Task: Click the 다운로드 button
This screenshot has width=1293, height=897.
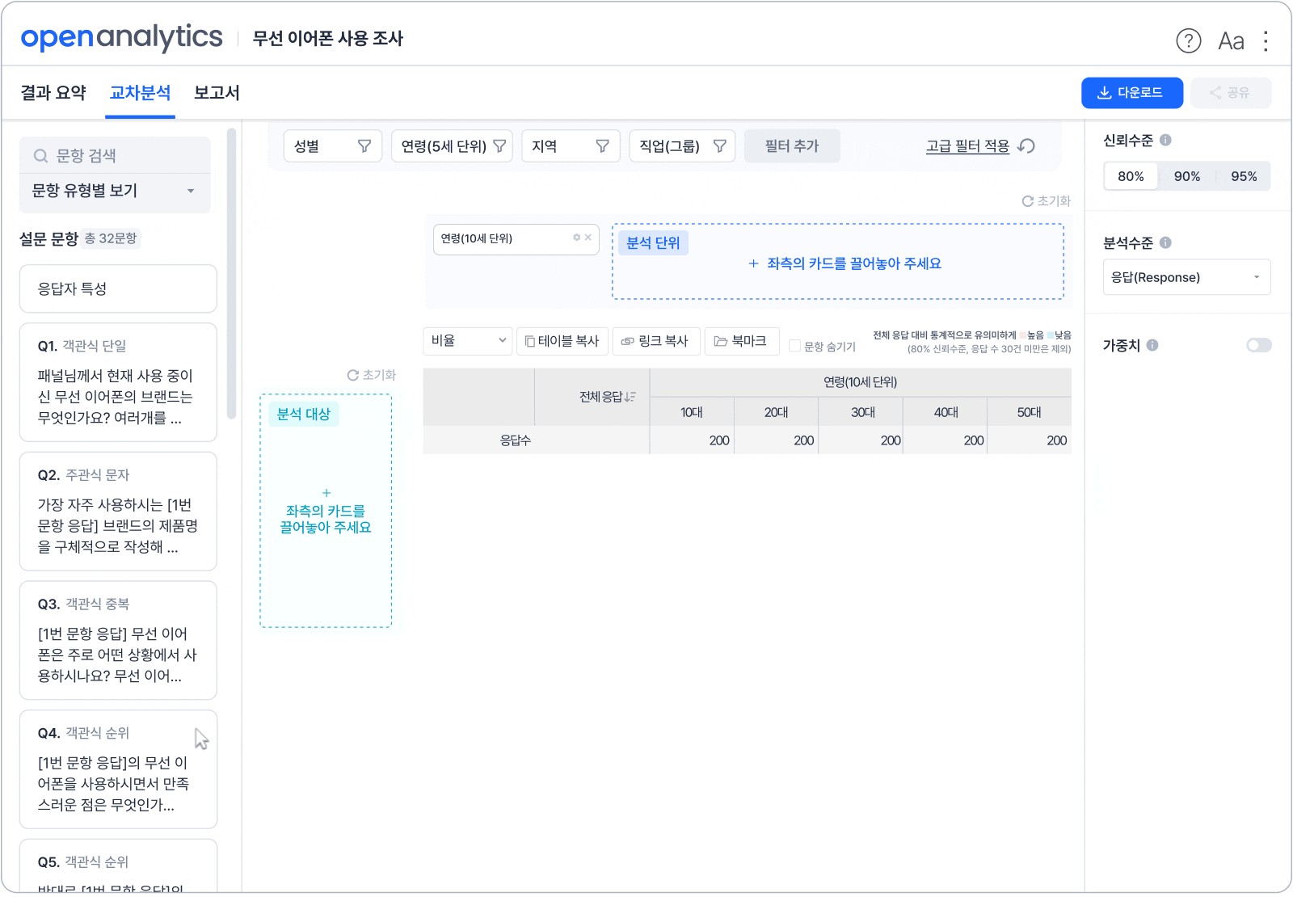Action: [1132, 93]
